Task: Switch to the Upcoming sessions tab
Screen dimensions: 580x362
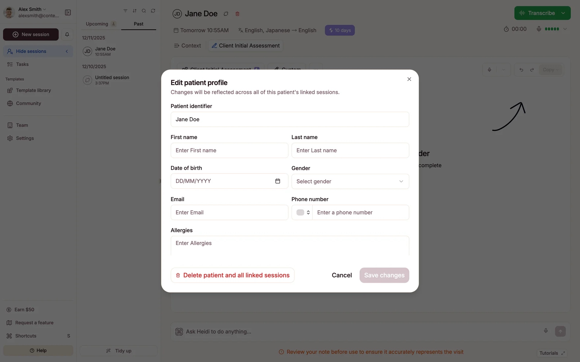Action: point(97,24)
